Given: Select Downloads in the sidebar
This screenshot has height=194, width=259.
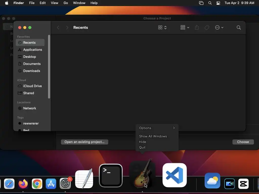Looking at the screenshot, I should point(30,71).
